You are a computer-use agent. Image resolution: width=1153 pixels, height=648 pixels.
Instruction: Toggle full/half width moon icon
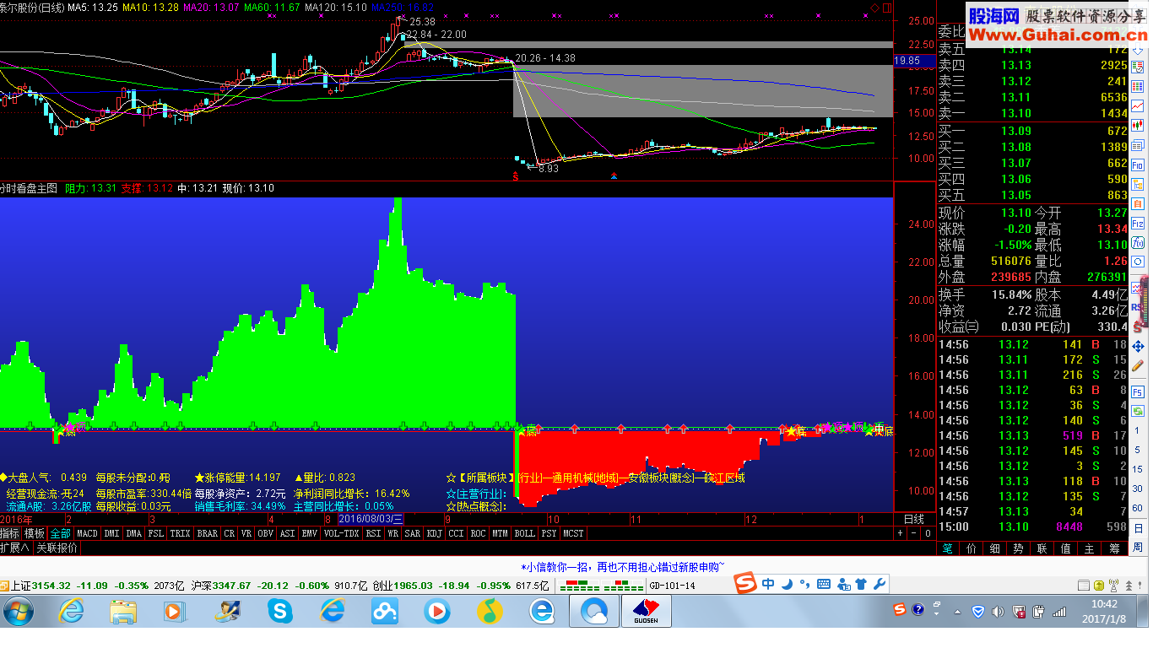pyautogui.click(x=788, y=584)
